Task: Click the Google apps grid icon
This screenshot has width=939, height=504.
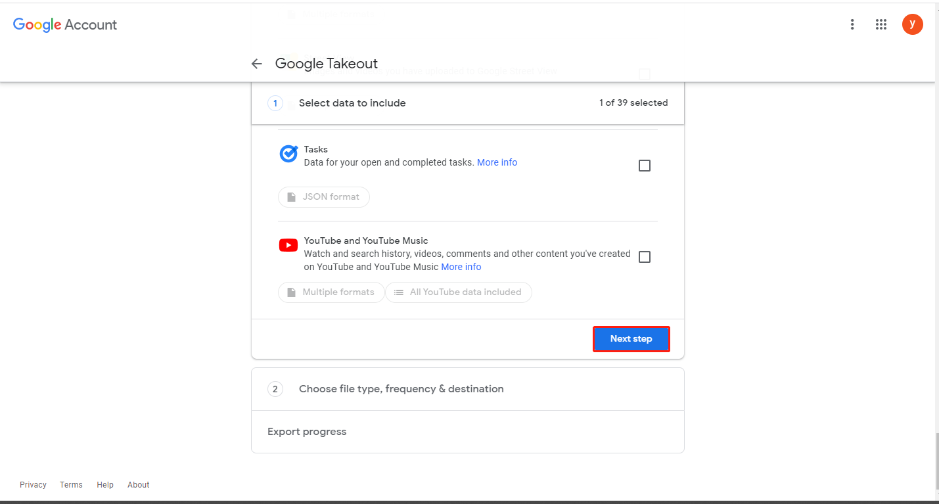Action: [x=881, y=24]
